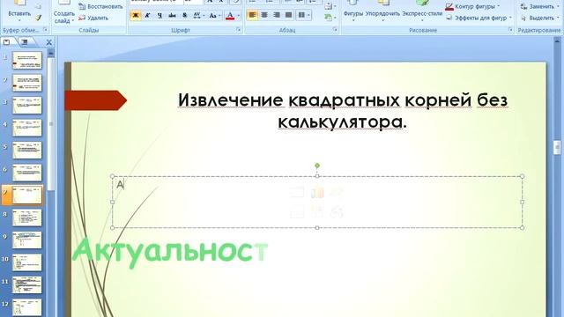Image resolution: width=564 pixels, height=317 pixels.
Task: Switch to the Slides thumbnail tab
Action: point(7,42)
